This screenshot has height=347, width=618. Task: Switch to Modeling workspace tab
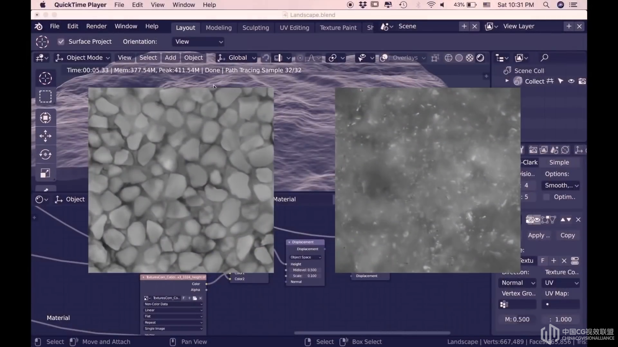point(219,28)
